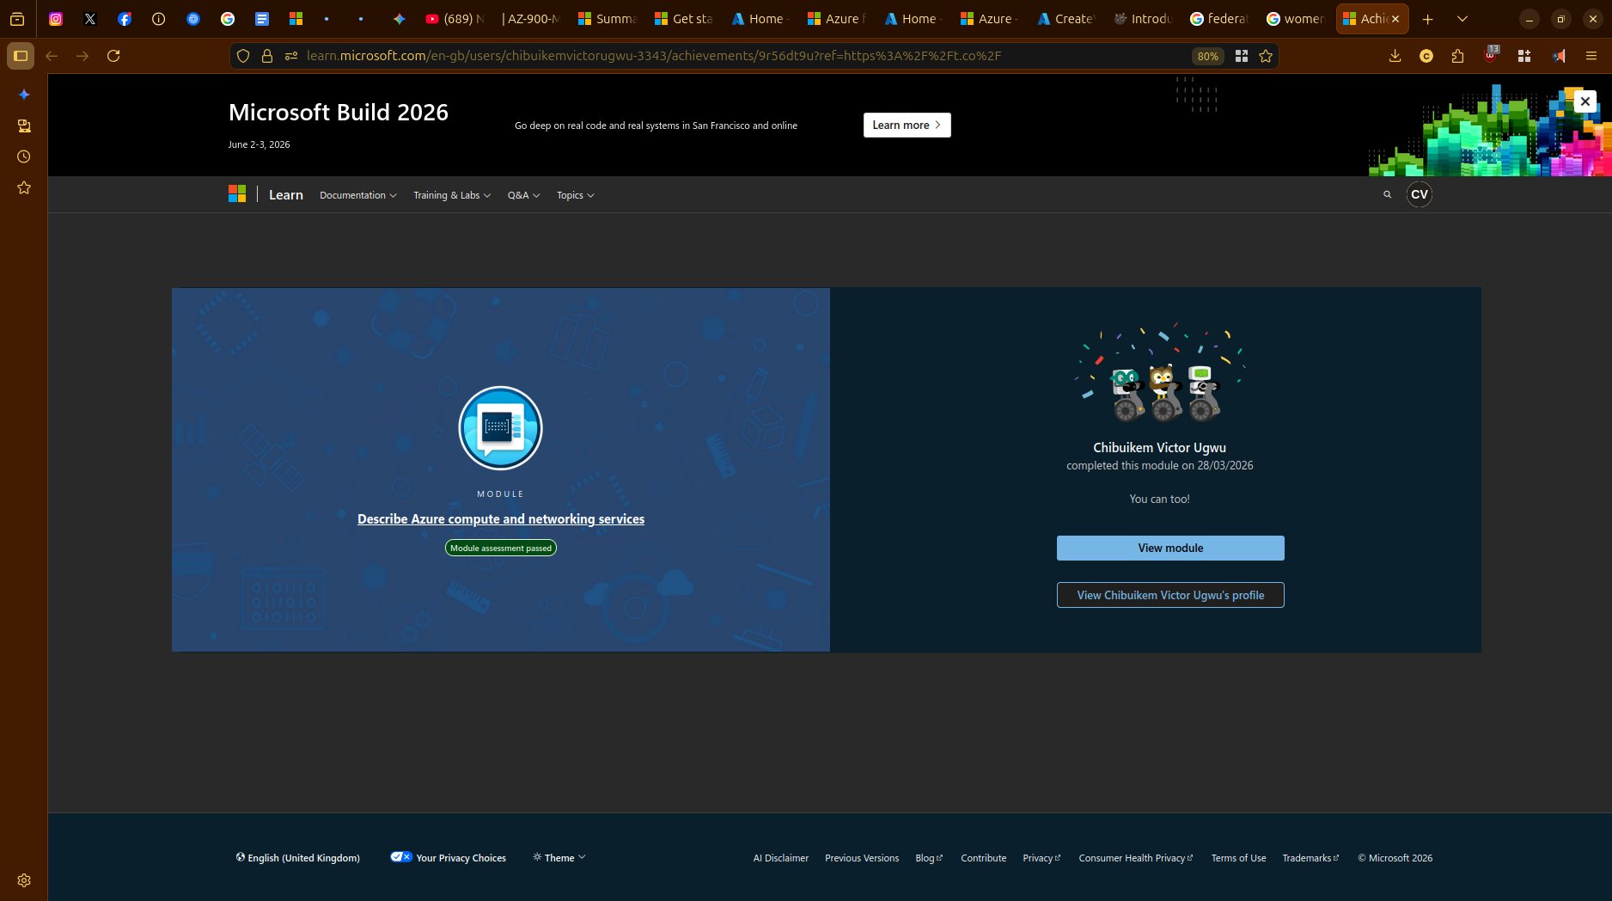Reload the current page
The width and height of the screenshot is (1612, 901).
pos(113,56)
